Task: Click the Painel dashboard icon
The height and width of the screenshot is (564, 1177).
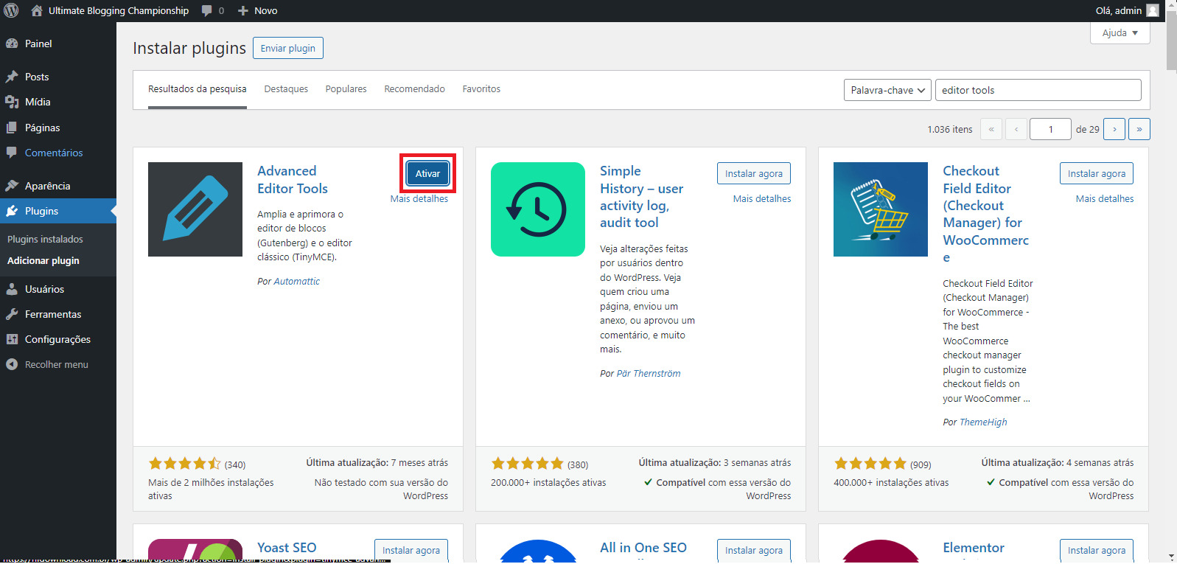Action: point(12,43)
